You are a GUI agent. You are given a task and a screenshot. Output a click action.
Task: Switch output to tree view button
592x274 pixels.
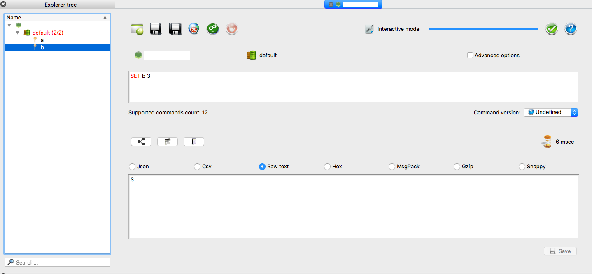[141, 142]
